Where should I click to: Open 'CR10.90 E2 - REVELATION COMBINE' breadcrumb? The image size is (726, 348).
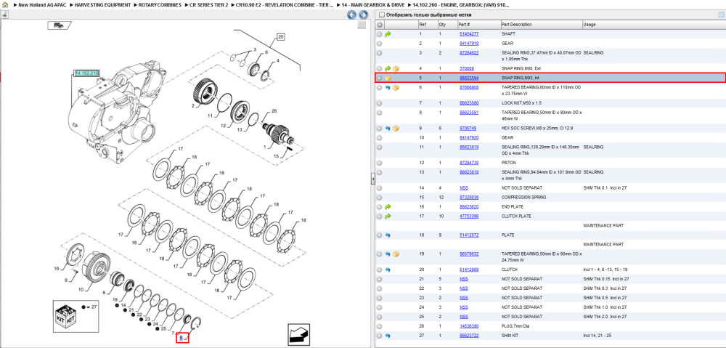pos(285,4)
